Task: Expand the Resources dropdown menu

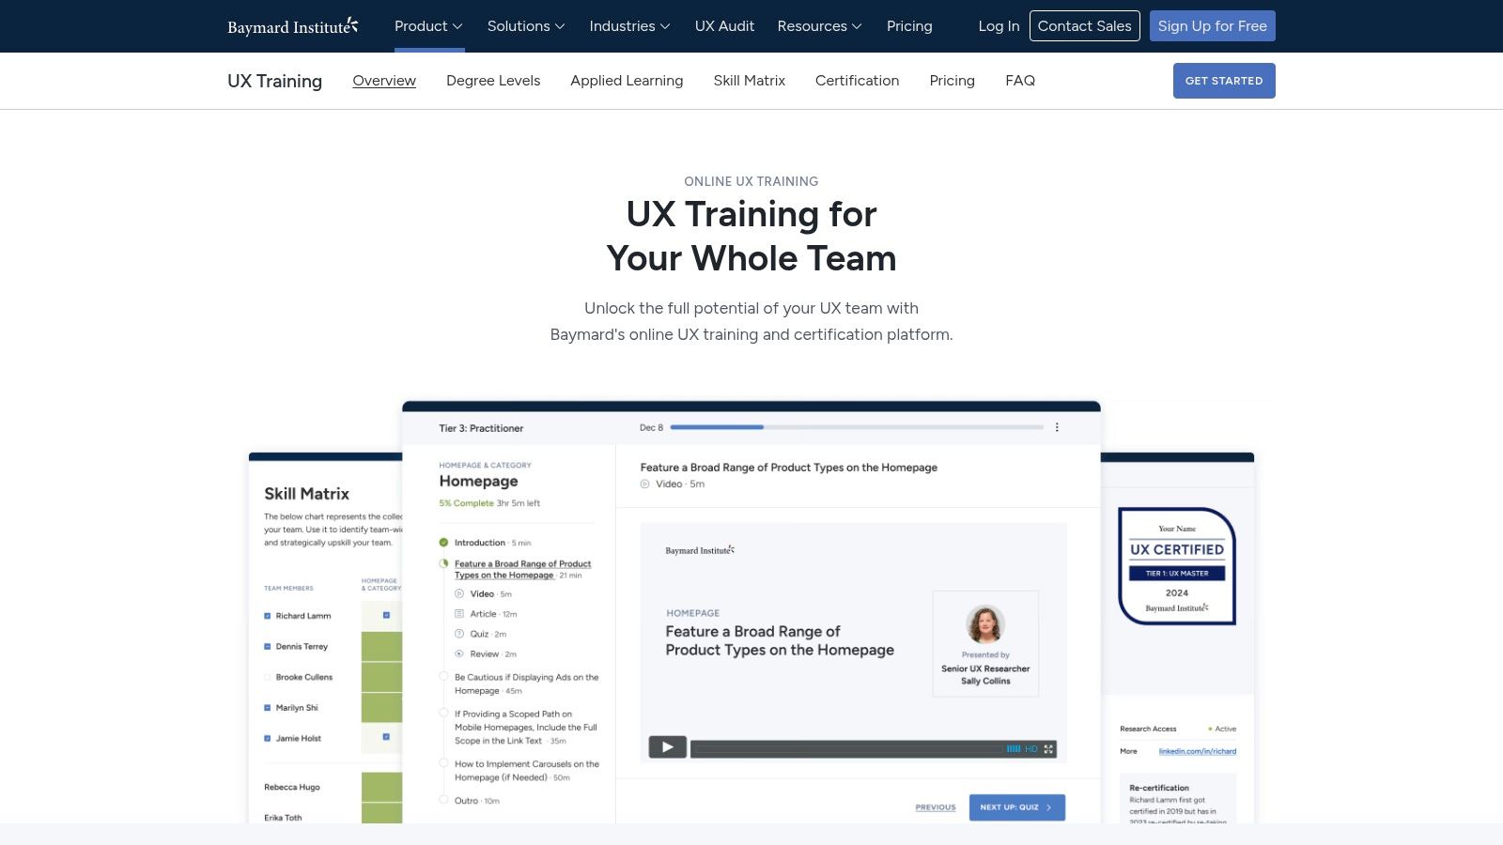Action: click(x=819, y=26)
